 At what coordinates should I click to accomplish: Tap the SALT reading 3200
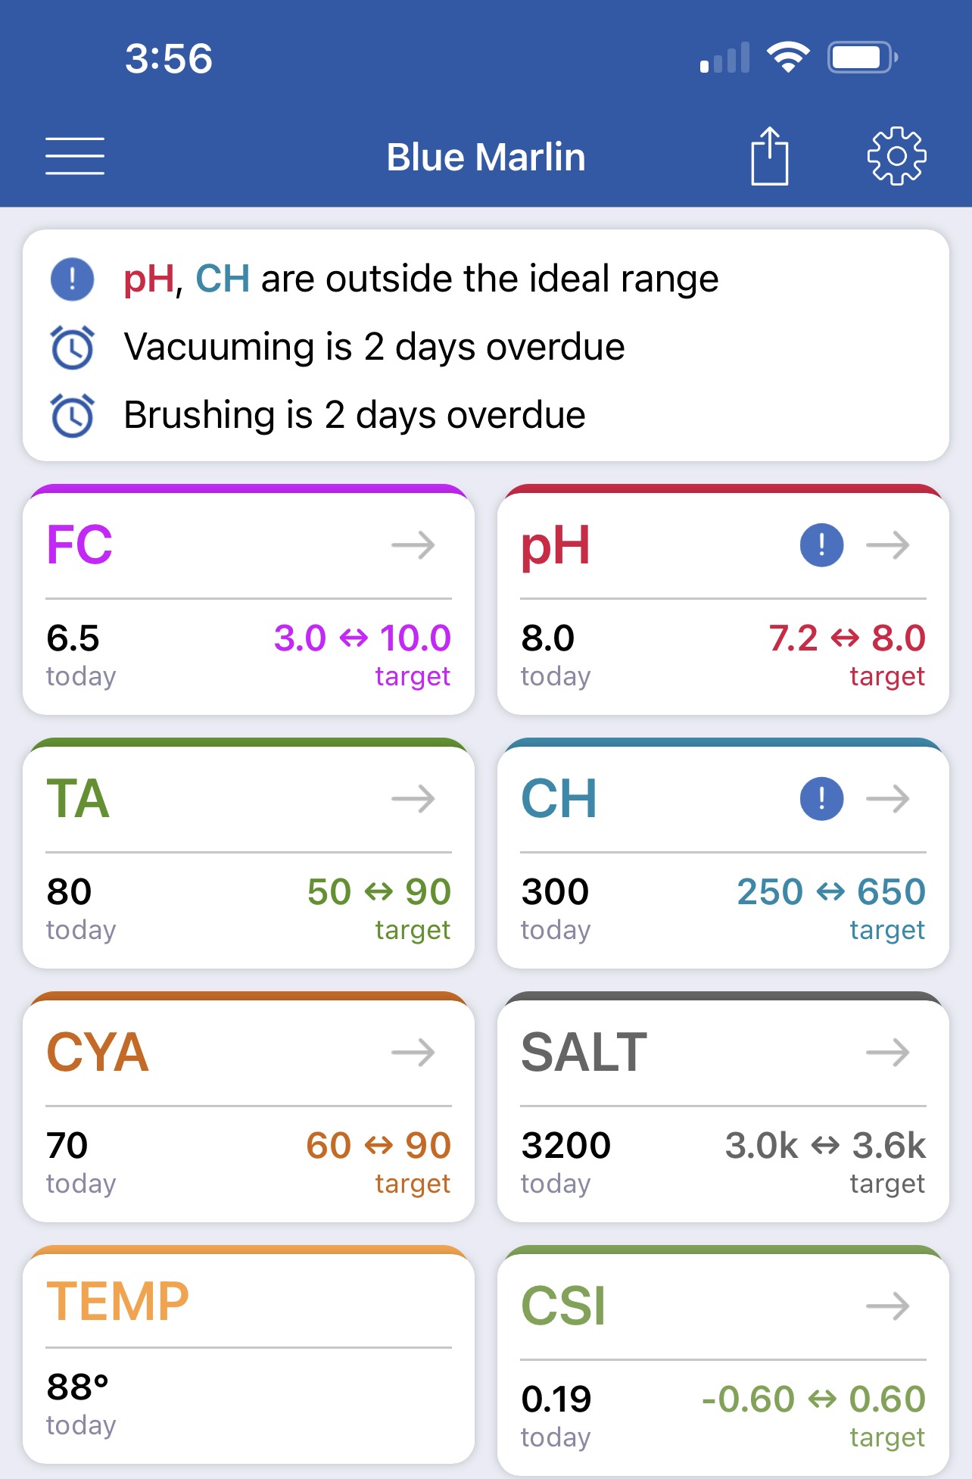coord(565,1145)
